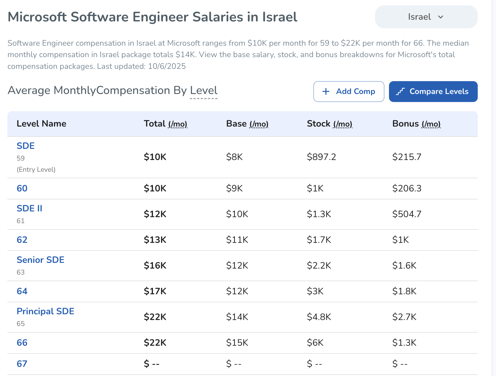Image resolution: width=496 pixels, height=376 pixels.
Task: Open the level 60 link
Action: pyautogui.click(x=22, y=188)
